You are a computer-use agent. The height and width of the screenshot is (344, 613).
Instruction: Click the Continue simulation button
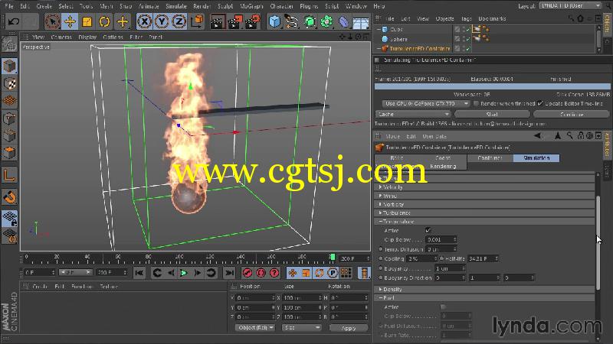[572, 114]
